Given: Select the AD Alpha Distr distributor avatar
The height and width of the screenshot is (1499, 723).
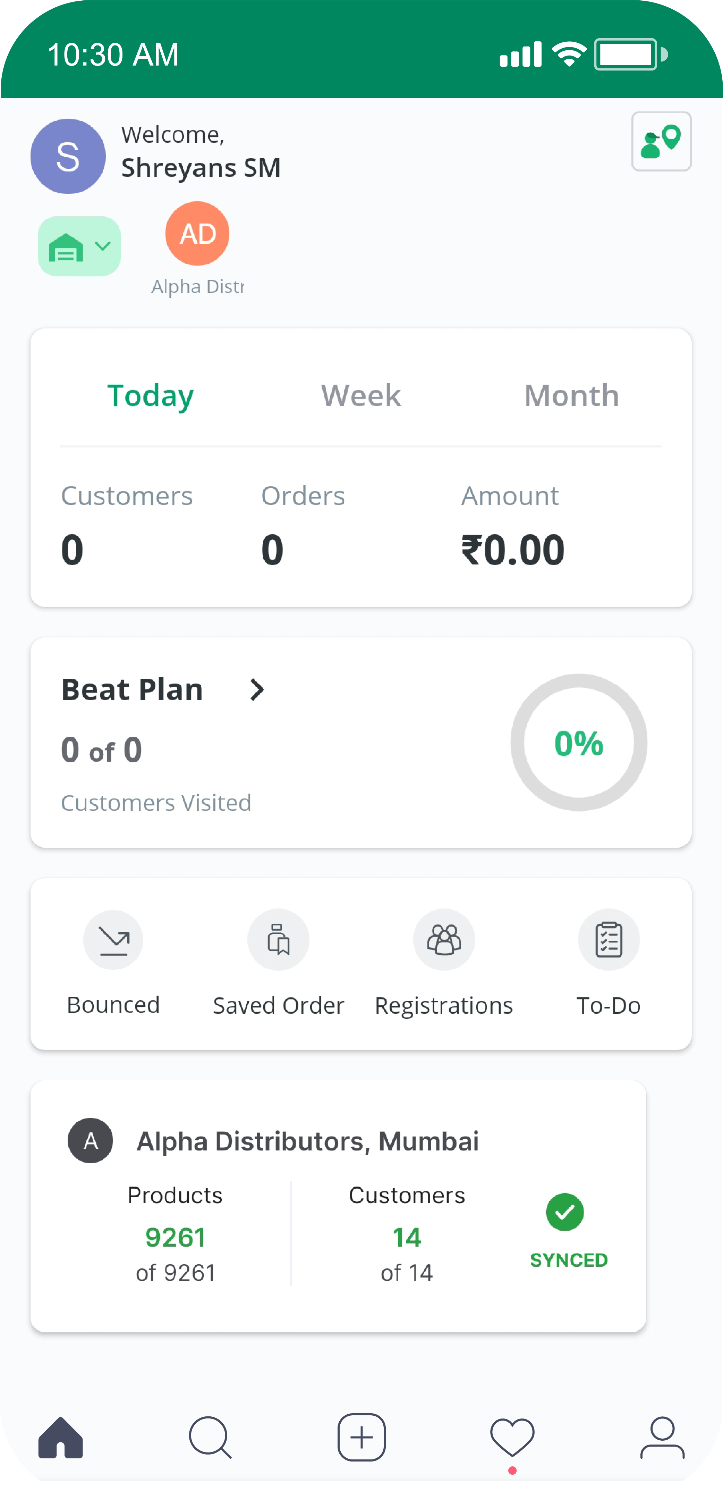Looking at the screenshot, I should pyautogui.click(x=197, y=233).
